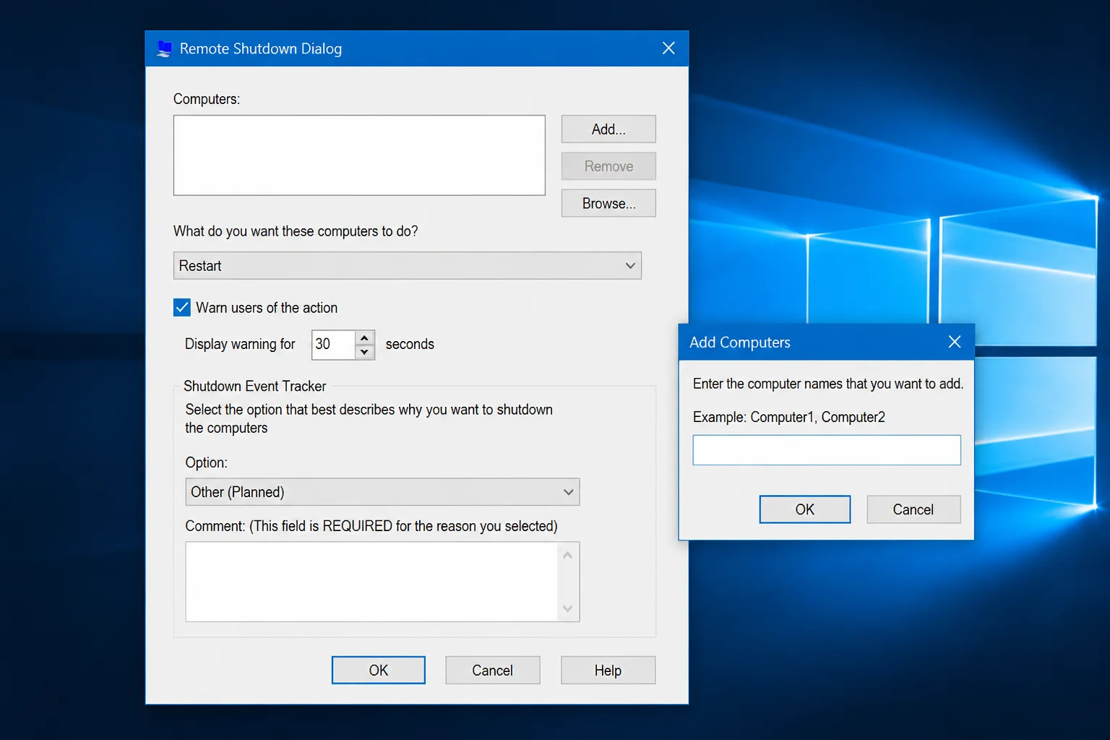Image resolution: width=1110 pixels, height=740 pixels.
Task: Click the Comment box scroll up arrow
Action: point(568,555)
